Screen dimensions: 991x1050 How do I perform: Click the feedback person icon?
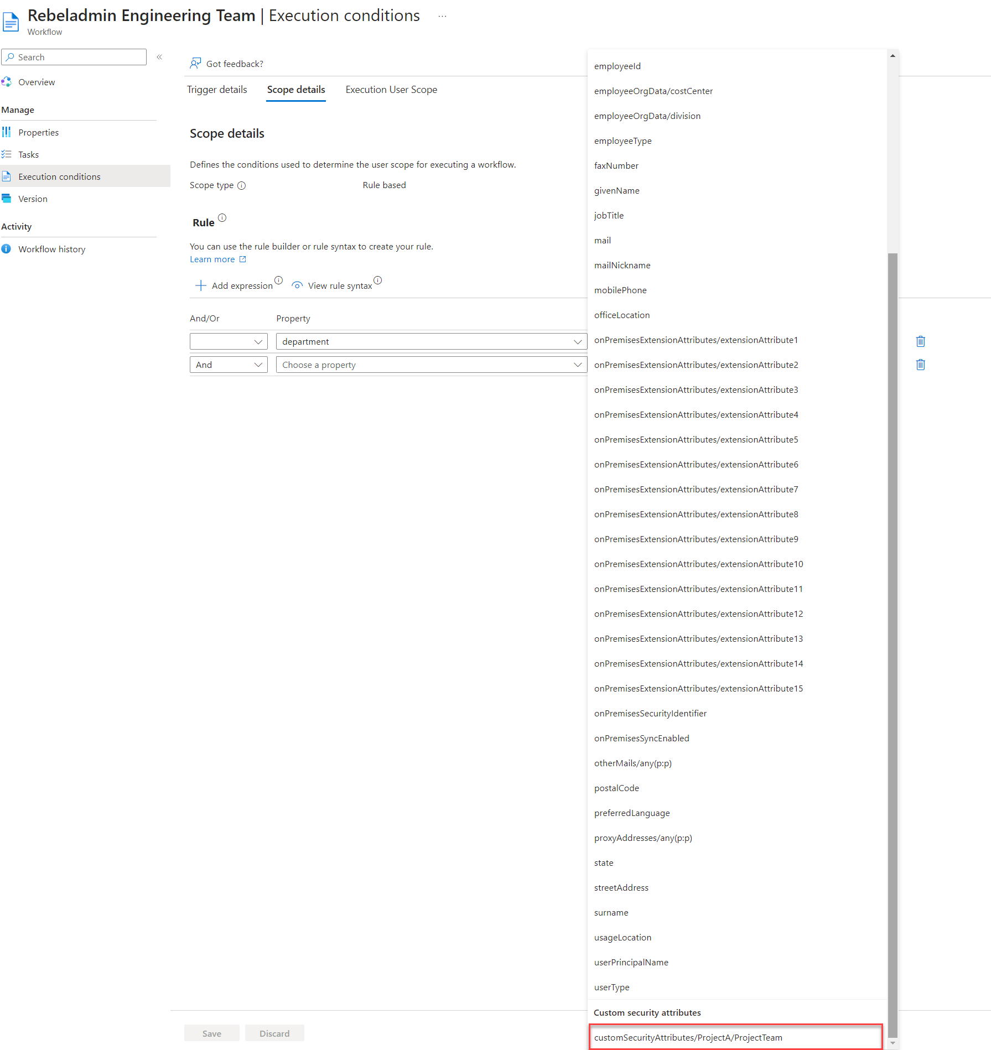(195, 63)
